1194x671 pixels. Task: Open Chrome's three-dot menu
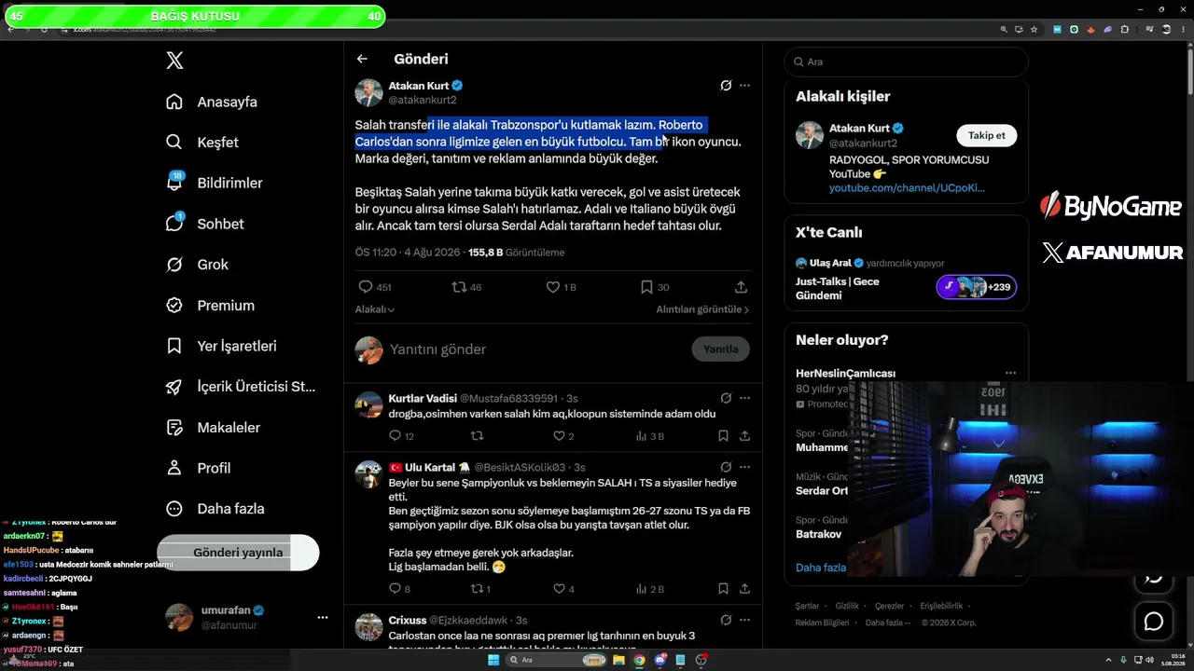coord(1182,29)
